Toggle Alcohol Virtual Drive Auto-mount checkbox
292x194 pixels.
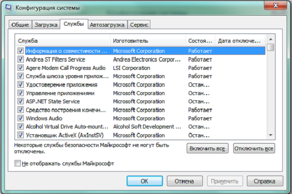point(20,127)
